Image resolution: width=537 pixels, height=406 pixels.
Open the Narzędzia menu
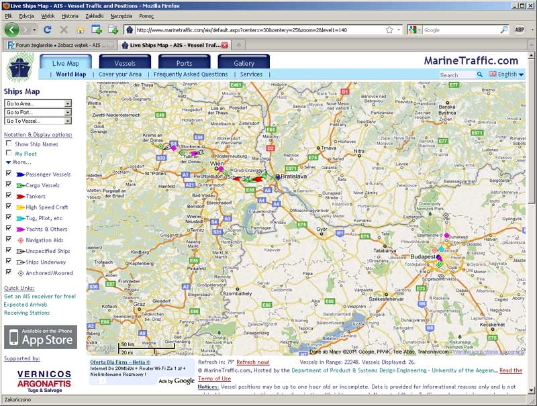[x=121, y=15]
